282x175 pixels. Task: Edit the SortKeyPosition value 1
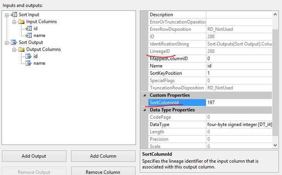pyautogui.click(x=239, y=73)
